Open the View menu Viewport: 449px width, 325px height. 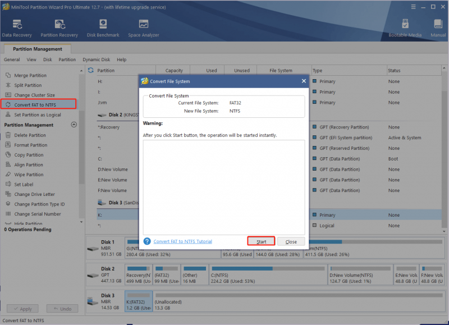(x=31, y=59)
